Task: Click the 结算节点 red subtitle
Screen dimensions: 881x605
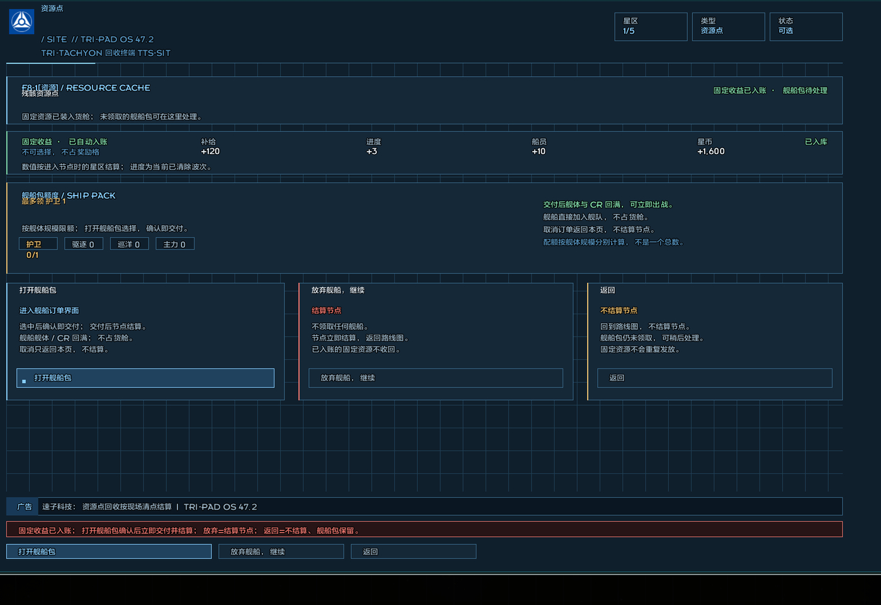Action: [x=327, y=311]
